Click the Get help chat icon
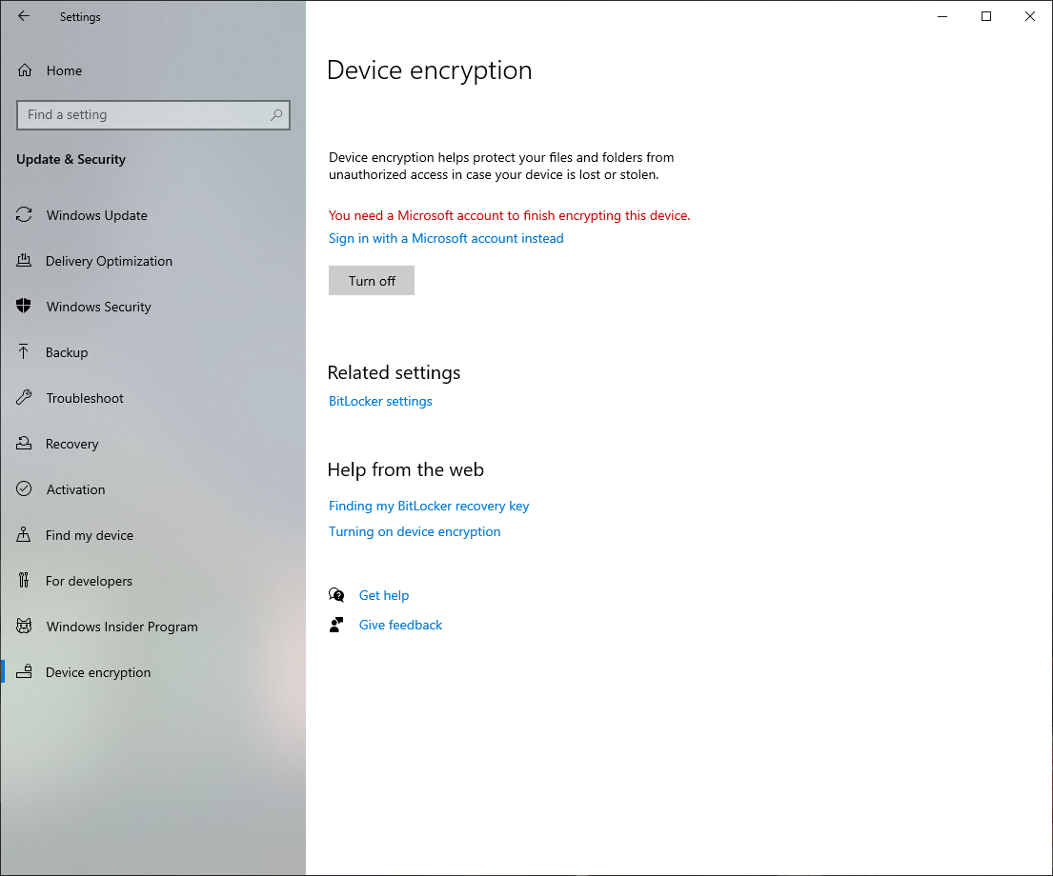1053x876 pixels. click(336, 595)
